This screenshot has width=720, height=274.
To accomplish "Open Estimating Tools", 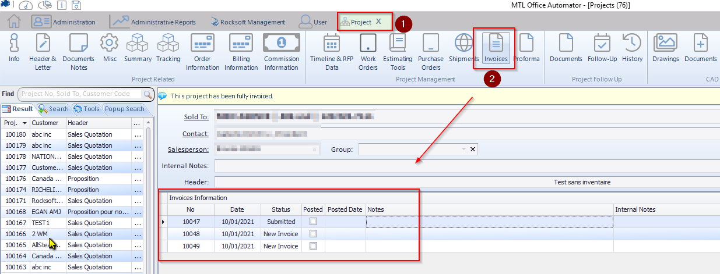I will coord(398,52).
